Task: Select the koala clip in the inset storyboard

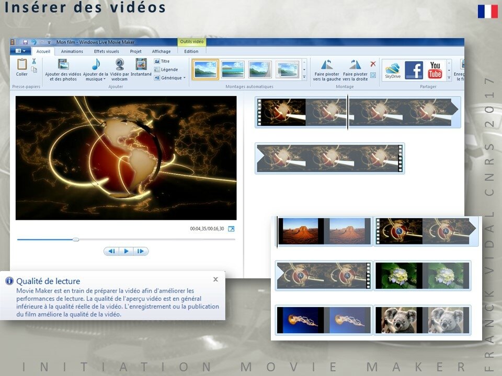Action: click(423, 320)
